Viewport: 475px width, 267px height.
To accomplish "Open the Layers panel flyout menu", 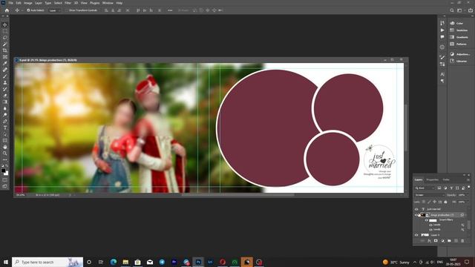I will pos(468,179).
